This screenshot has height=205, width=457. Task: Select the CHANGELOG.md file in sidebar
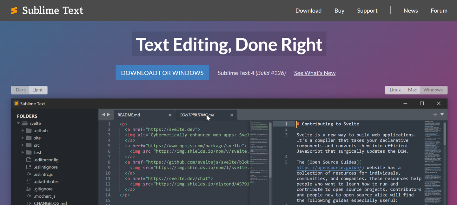pyautogui.click(x=50, y=203)
